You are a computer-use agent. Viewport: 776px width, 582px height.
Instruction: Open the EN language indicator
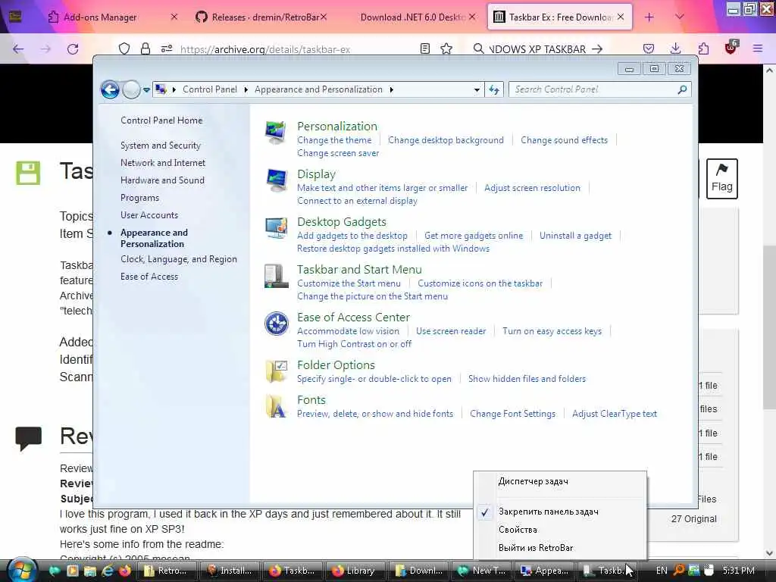point(662,571)
